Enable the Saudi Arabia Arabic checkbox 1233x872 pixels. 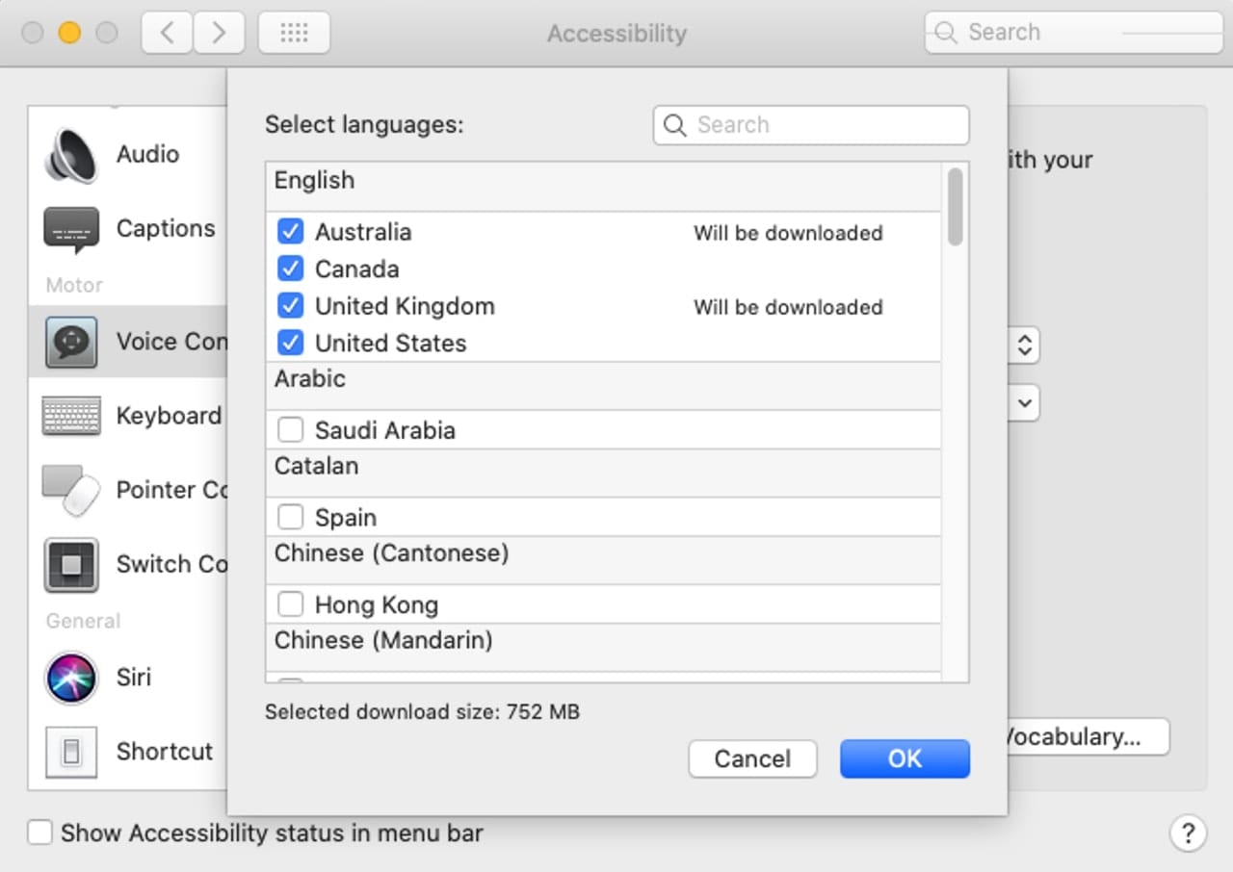[x=290, y=430]
